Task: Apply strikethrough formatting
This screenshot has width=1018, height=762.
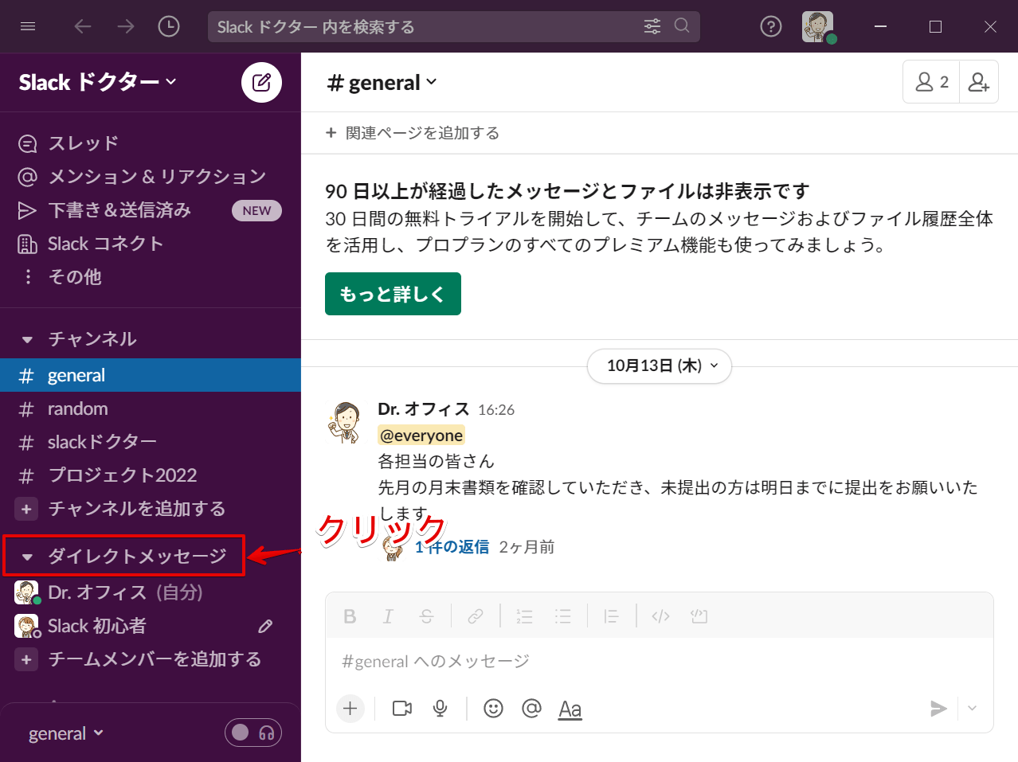Action: click(426, 615)
